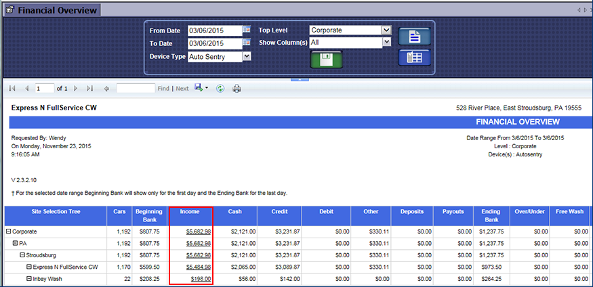Open the Device Type dropdown
Screen dimensions: 593x287
tap(247, 56)
